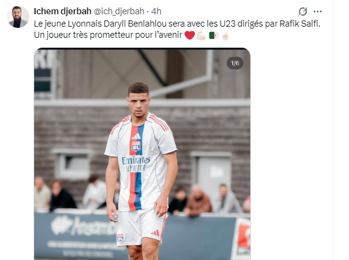349x260 pixels.
Task: Open the player photo in the tweet
Action: pos(142,154)
